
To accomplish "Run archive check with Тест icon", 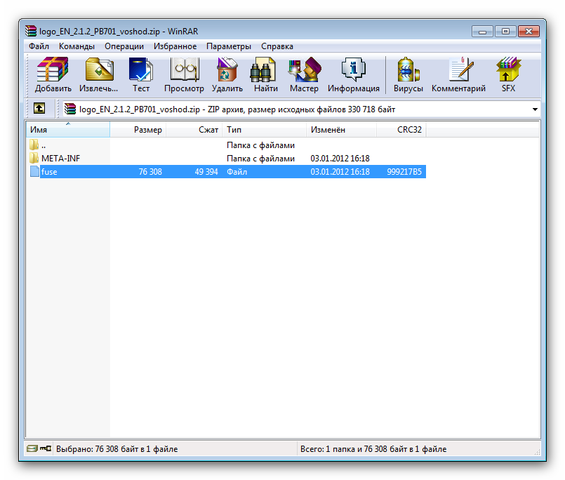I will 141,69.
